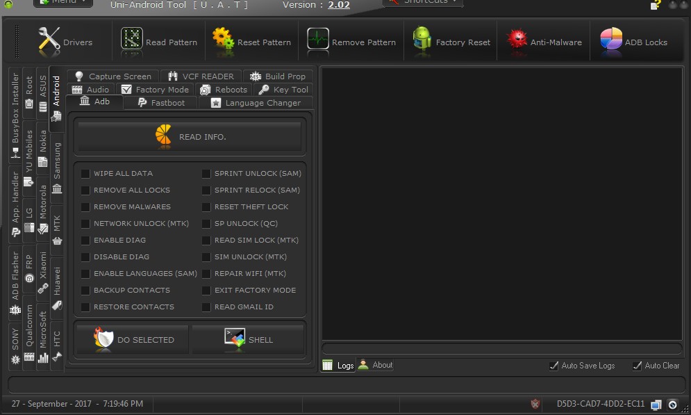
Task: Open the Build Prop tab
Action: coord(278,76)
